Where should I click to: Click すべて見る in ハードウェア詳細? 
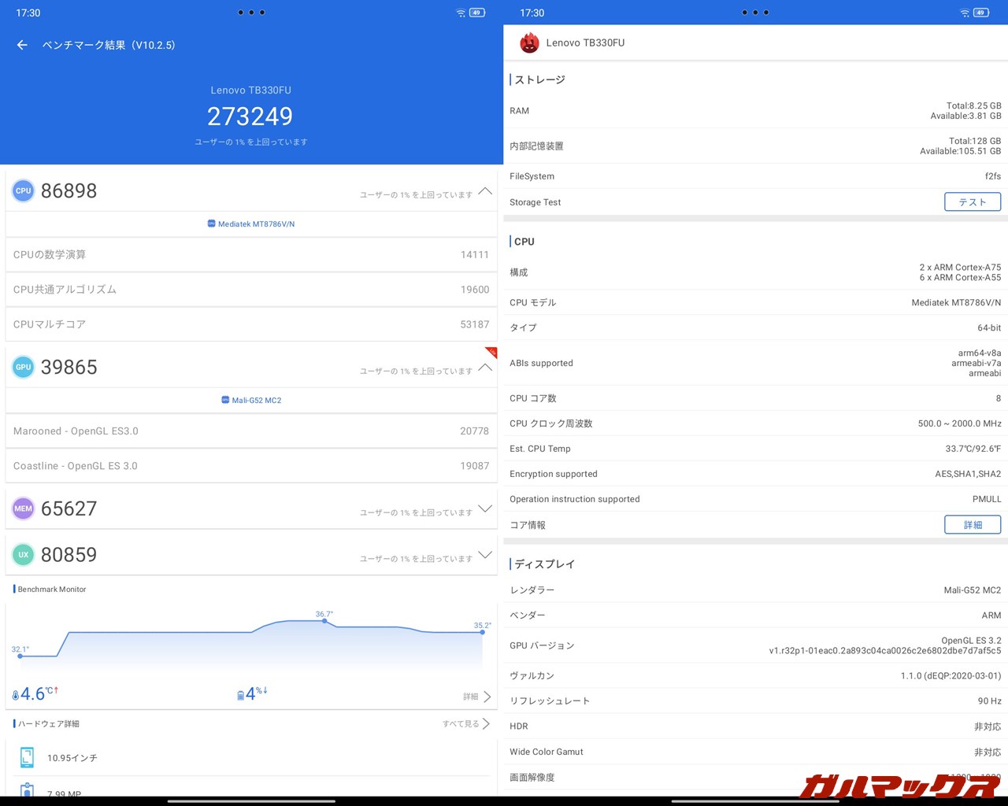pyautogui.click(x=461, y=723)
